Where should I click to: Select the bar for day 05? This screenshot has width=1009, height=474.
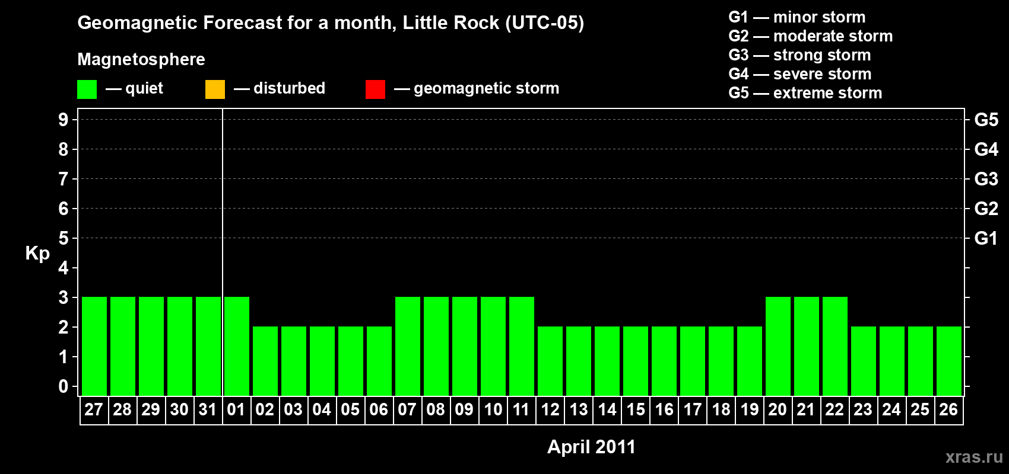351,361
